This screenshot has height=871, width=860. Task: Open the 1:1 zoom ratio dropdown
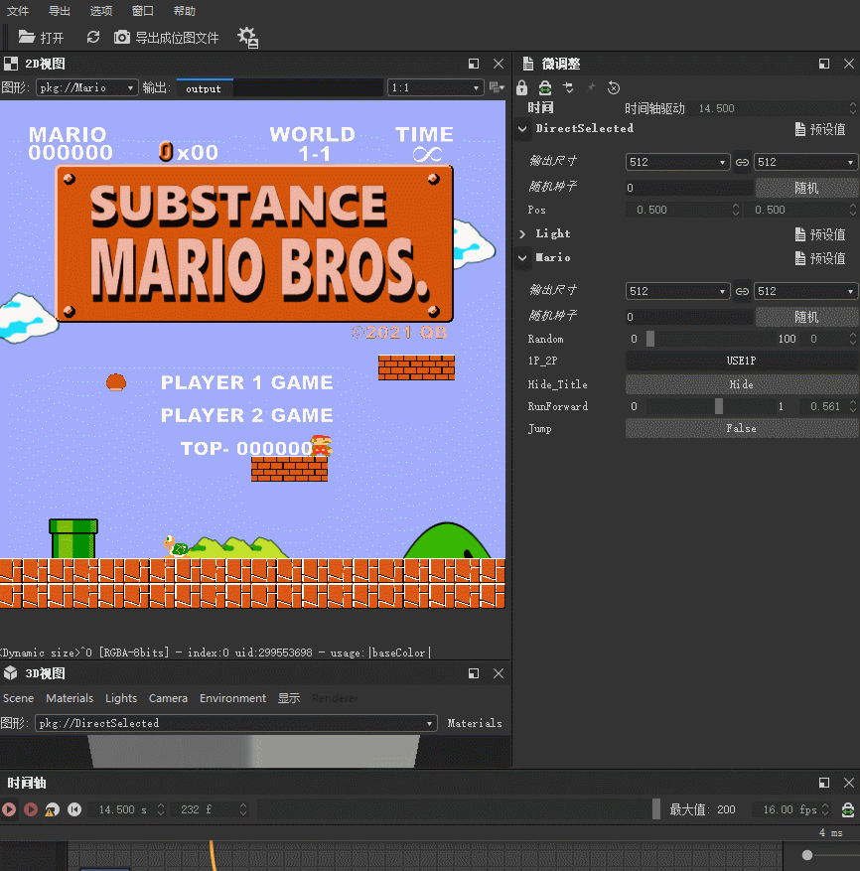[434, 87]
